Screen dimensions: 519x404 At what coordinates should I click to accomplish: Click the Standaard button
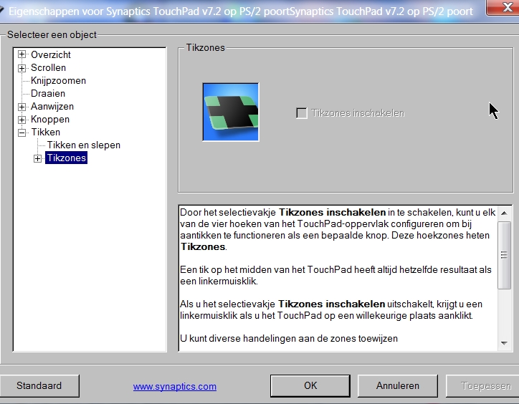point(39,386)
